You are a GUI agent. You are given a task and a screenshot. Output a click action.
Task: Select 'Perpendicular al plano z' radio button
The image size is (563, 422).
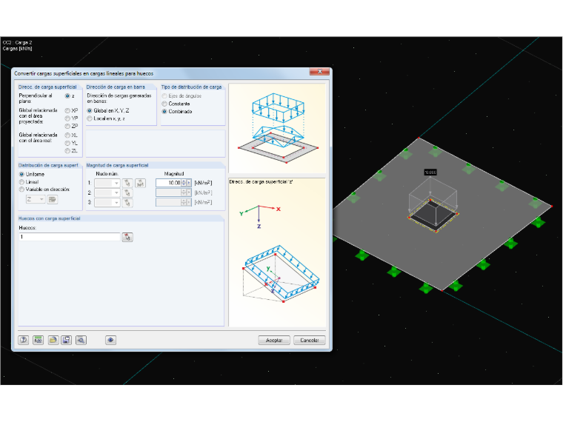click(67, 96)
